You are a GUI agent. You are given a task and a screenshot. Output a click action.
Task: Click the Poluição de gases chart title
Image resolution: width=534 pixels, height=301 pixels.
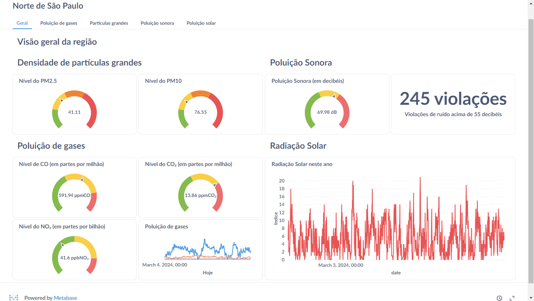pos(166,226)
